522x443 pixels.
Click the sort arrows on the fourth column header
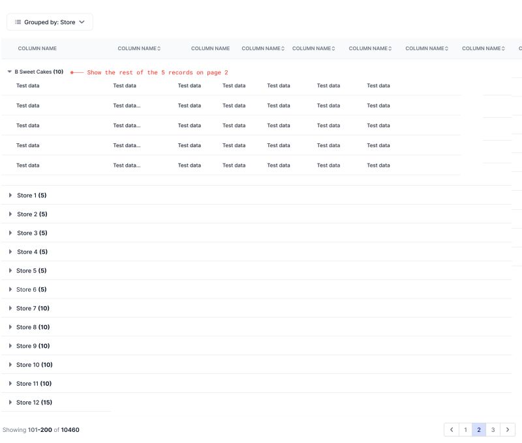pyautogui.click(x=281, y=48)
